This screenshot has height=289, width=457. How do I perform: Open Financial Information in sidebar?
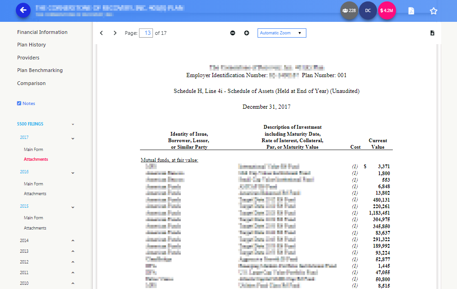(x=42, y=32)
